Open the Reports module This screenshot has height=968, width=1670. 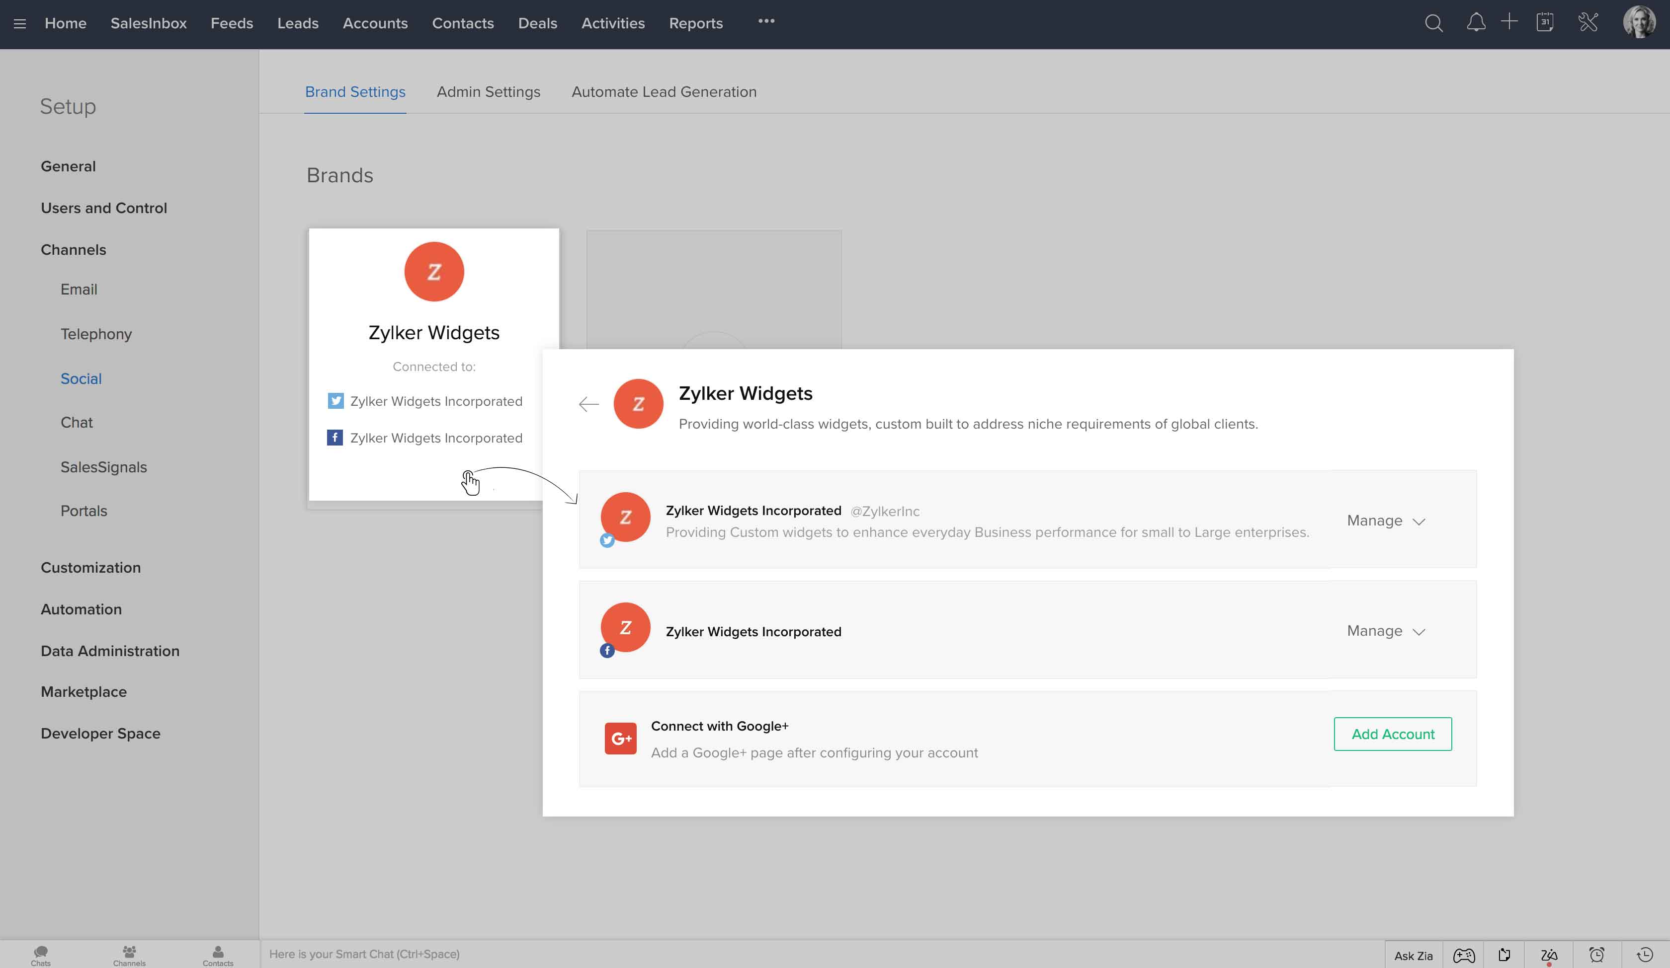coord(696,23)
